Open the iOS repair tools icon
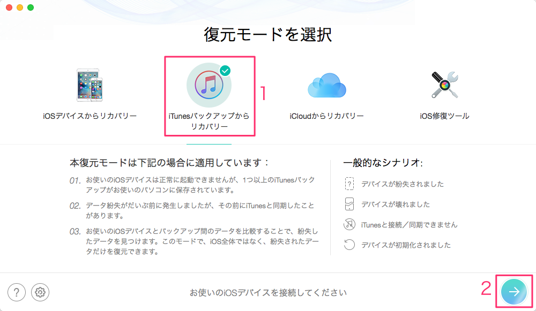 444,85
